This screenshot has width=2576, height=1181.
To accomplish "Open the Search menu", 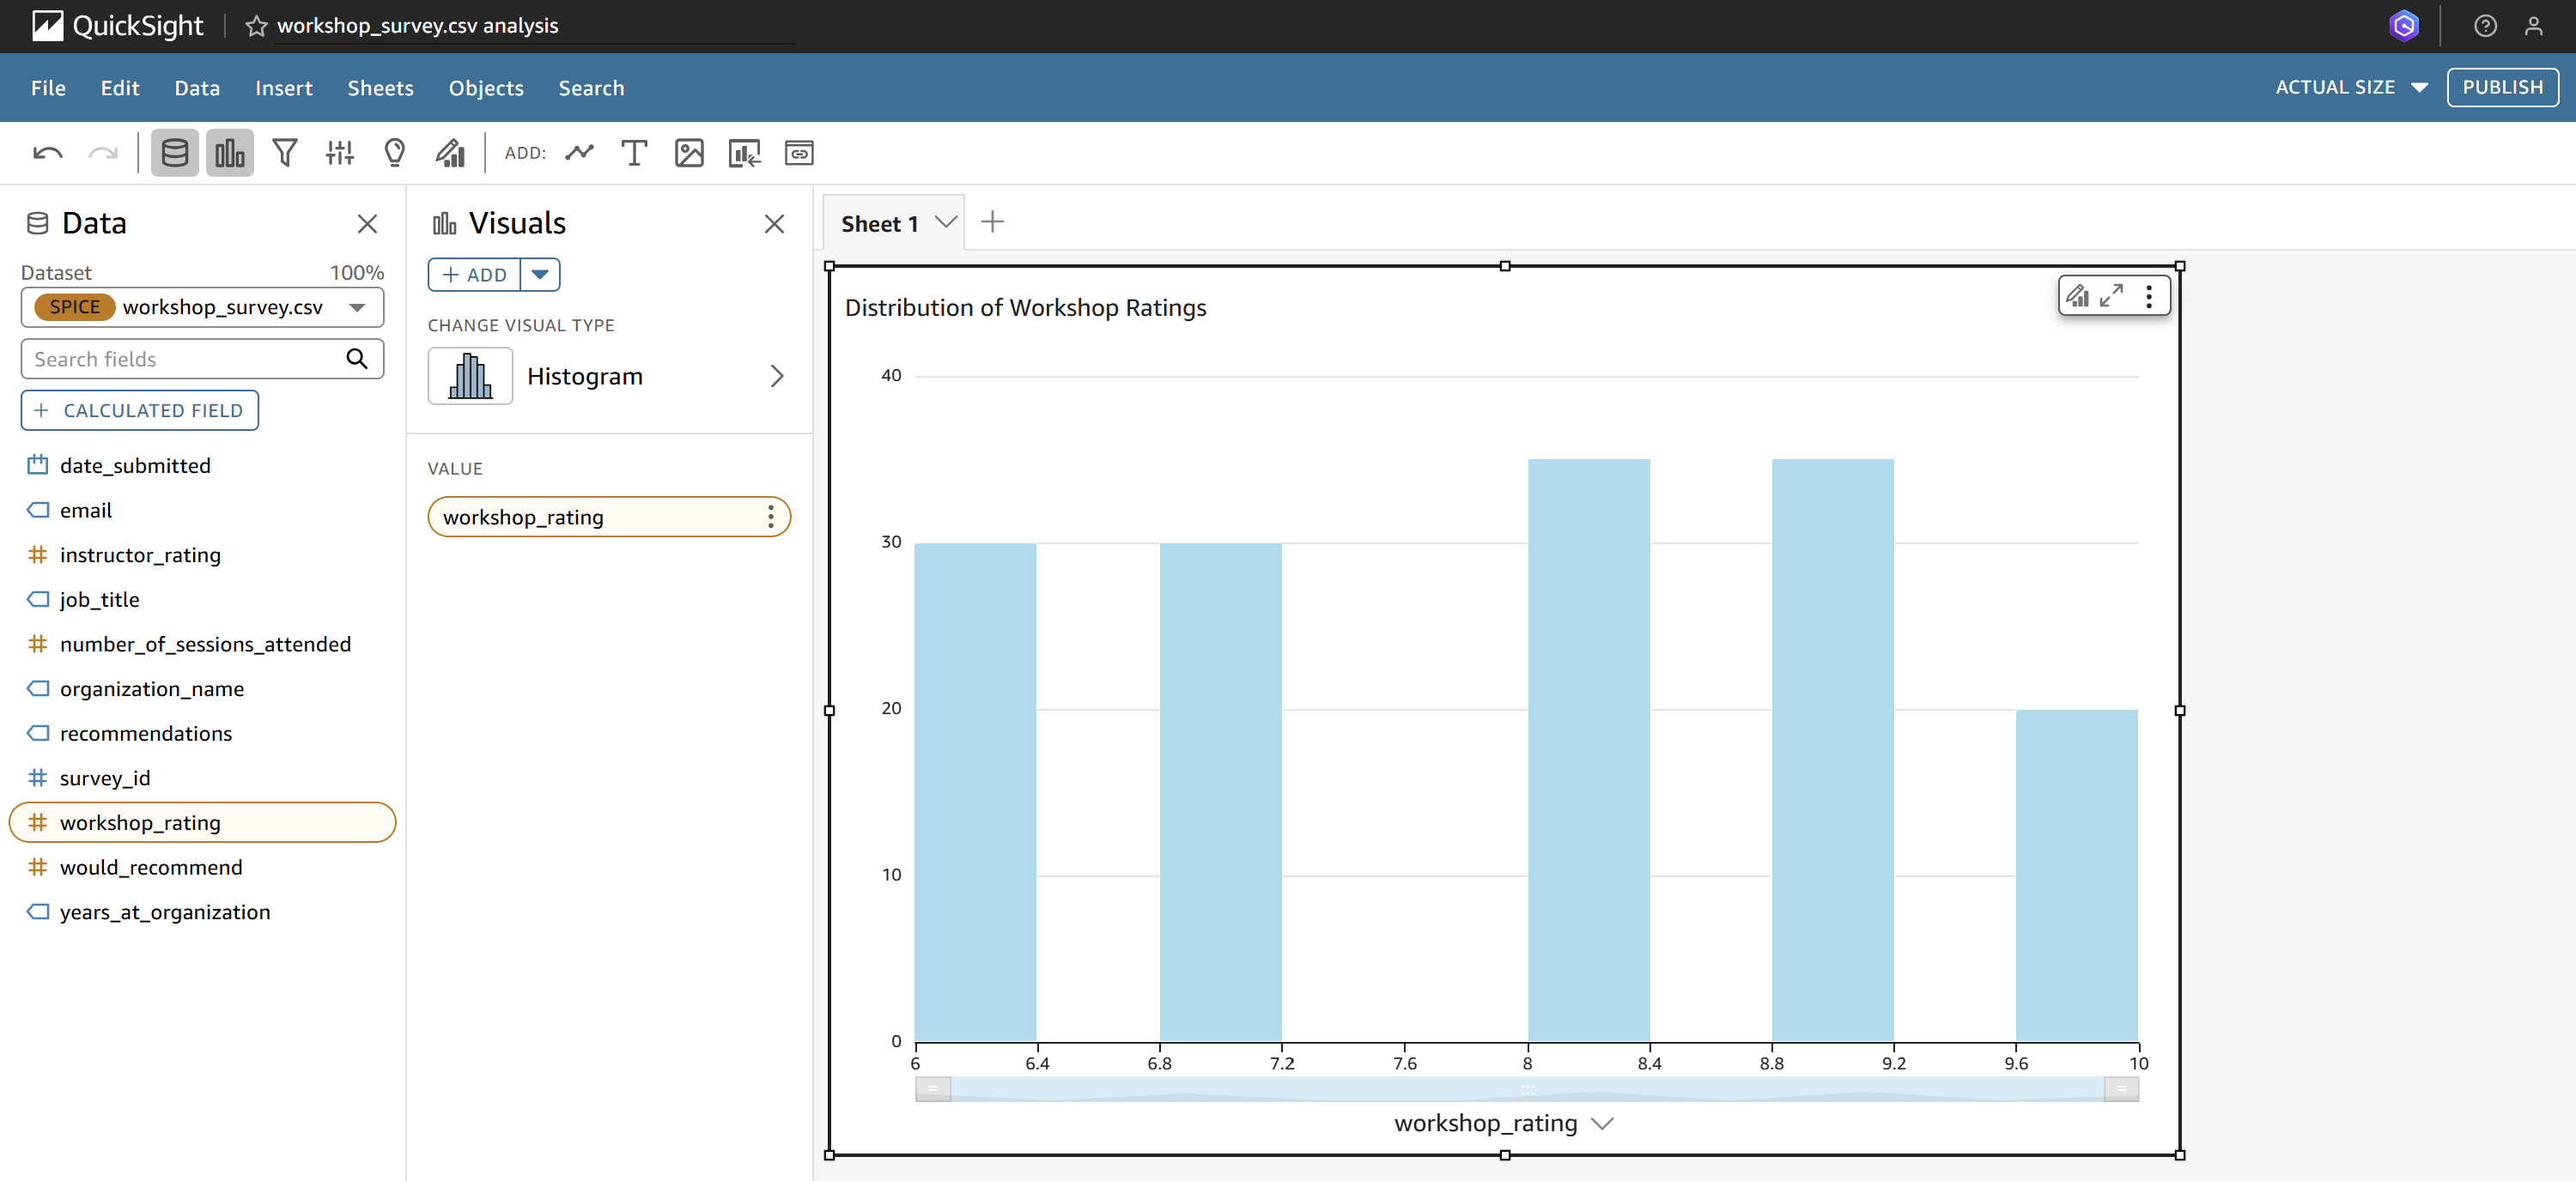I will point(591,88).
